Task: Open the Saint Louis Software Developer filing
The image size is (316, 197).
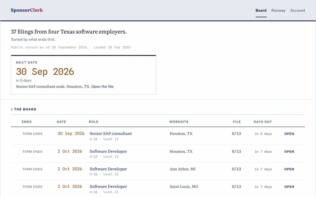Action: point(289,187)
